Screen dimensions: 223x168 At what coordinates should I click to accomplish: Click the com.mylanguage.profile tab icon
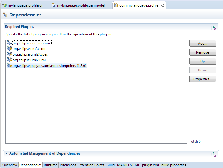(116, 5)
